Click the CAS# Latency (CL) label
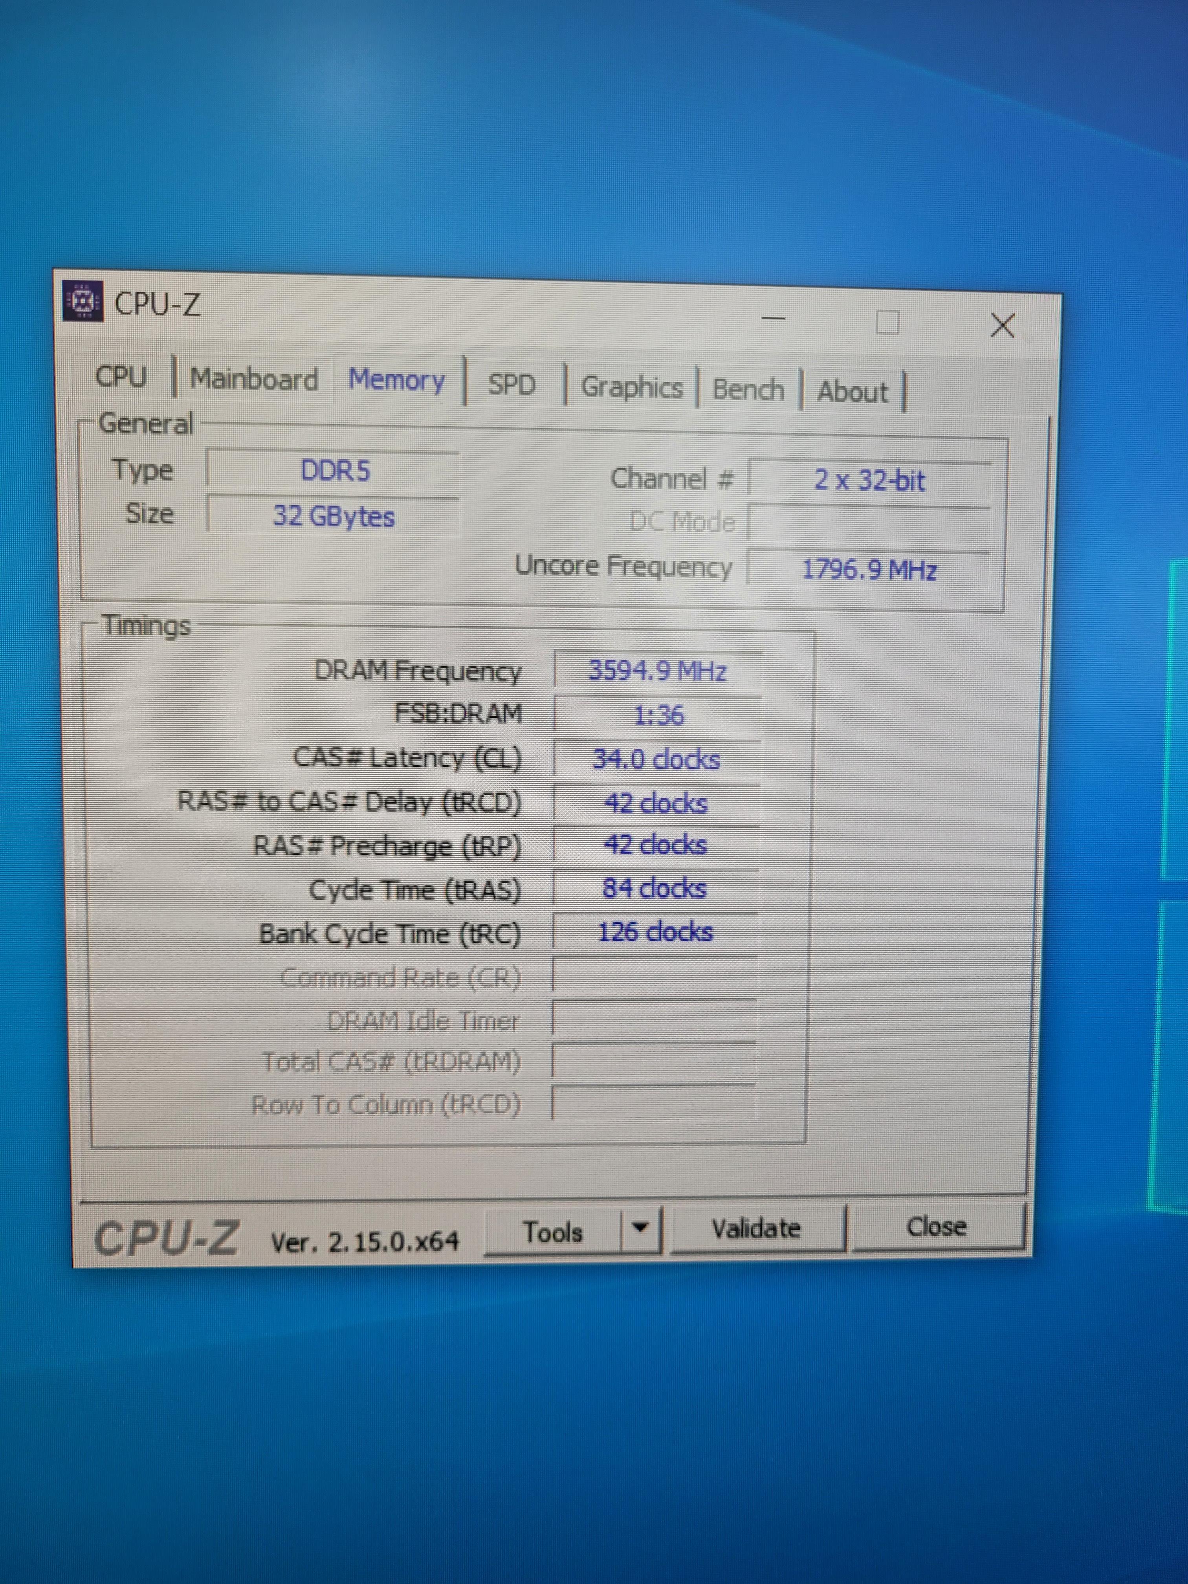This screenshot has width=1188, height=1584. tap(407, 758)
